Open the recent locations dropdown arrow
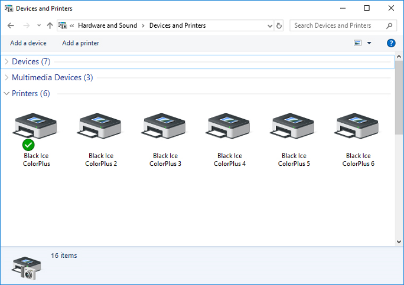 (x=39, y=25)
